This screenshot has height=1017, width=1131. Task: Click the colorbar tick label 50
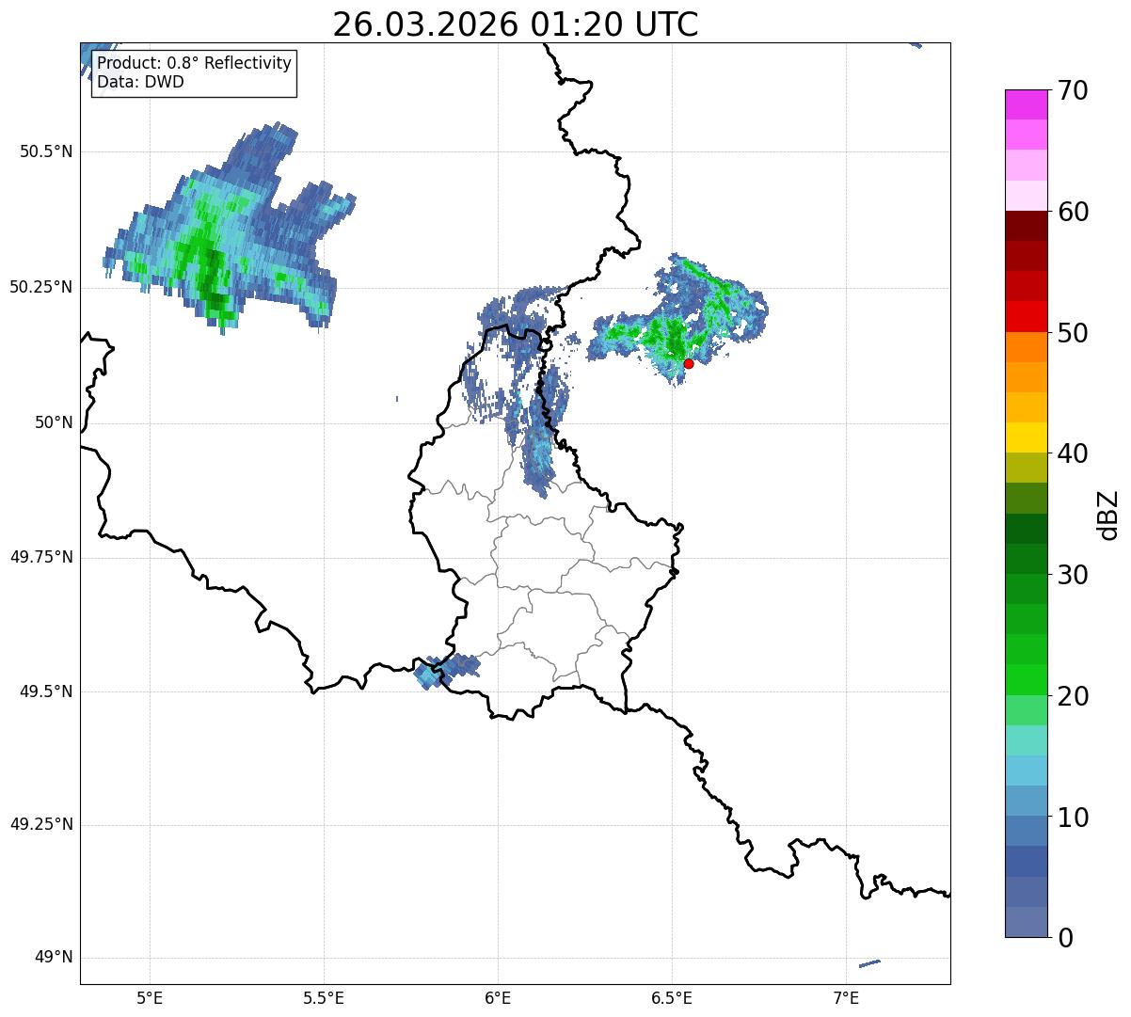pos(1073,333)
